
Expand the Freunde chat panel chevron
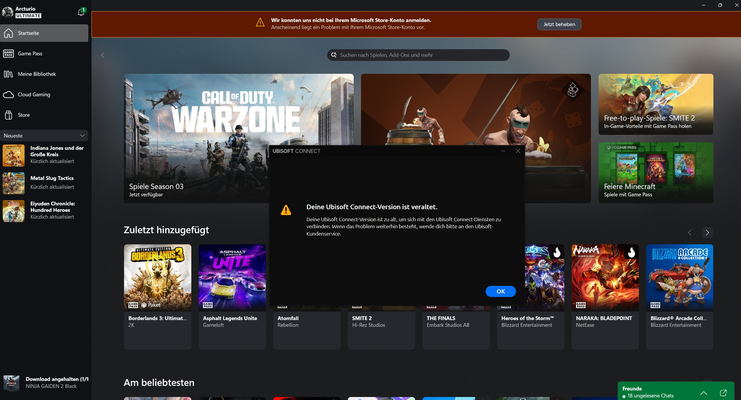703,393
